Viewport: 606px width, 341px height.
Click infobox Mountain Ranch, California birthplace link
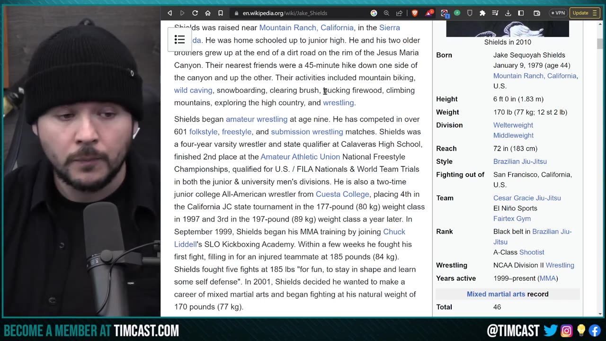click(x=535, y=76)
